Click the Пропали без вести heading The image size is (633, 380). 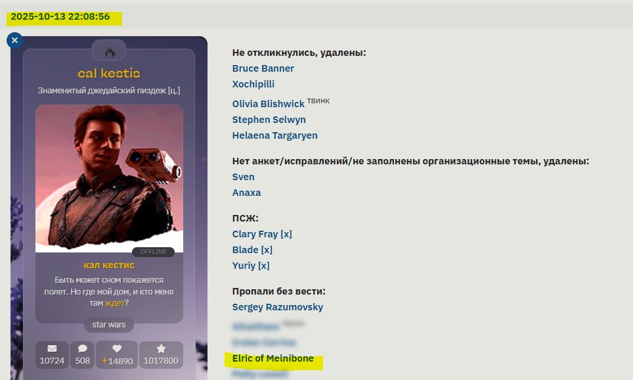coord(278,291)
